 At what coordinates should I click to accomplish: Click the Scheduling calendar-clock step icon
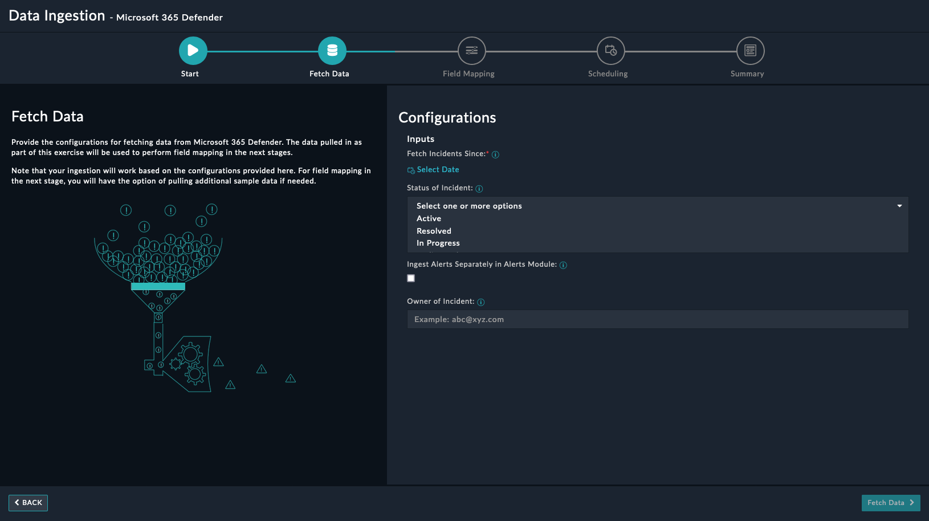pyautogui.click(x=610, y=51)
